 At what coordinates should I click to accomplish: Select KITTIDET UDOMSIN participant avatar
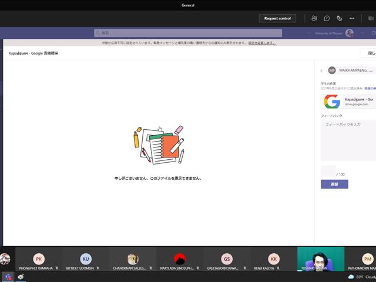point(86,259)
